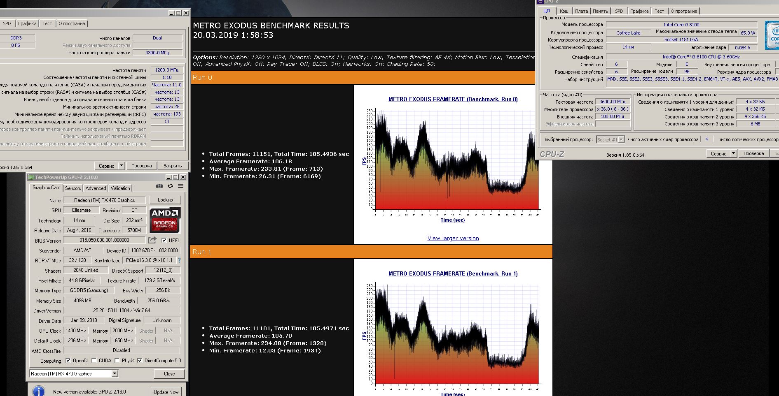Viewport: 779px width, 396px height.
Task: Open the Сервис dropdown arrow in right CPU-Z window
Action: (x=733, y=153)
